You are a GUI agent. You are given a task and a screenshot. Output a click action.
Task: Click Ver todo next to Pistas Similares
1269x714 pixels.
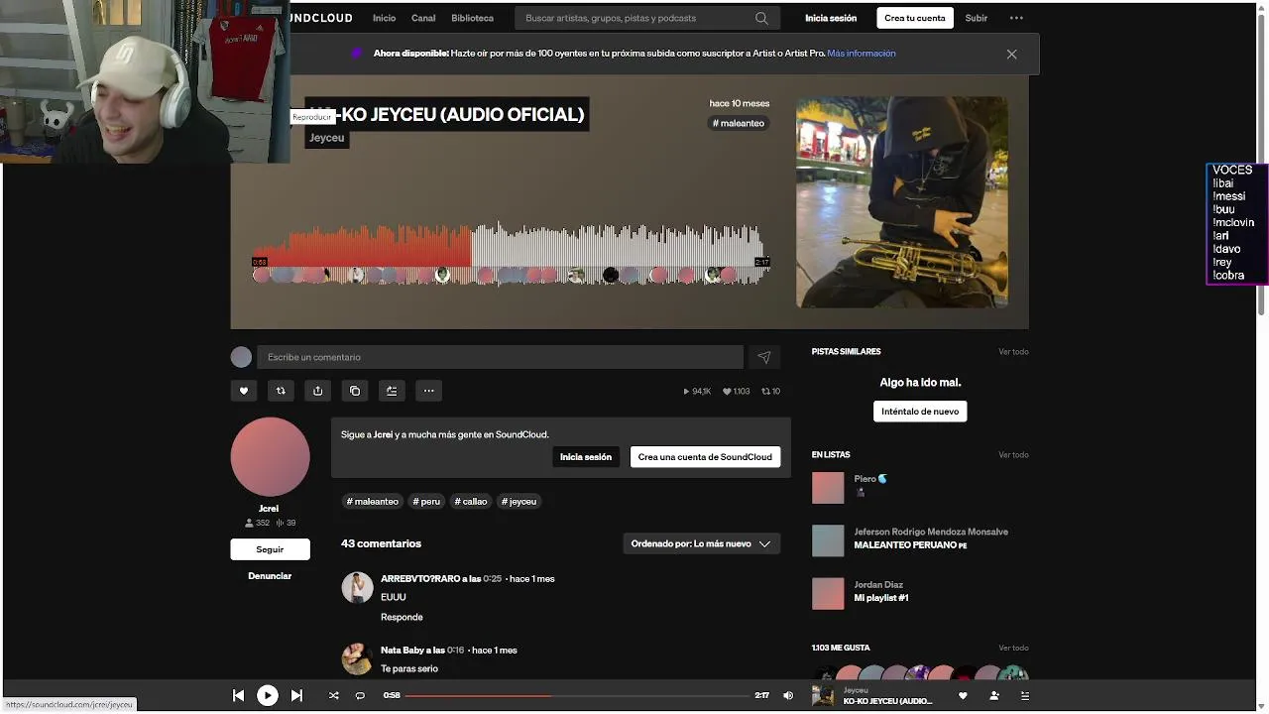1013,352
